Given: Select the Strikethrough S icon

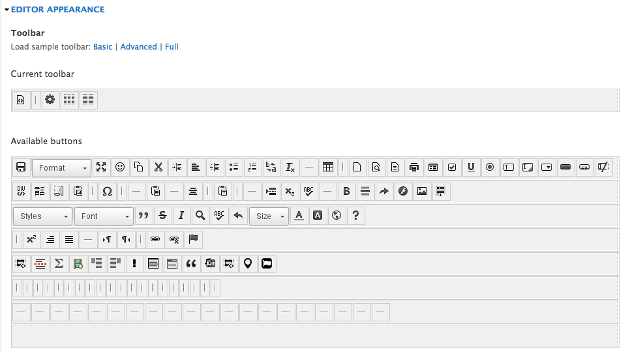Looking at the screenshot, I should 163,216.
